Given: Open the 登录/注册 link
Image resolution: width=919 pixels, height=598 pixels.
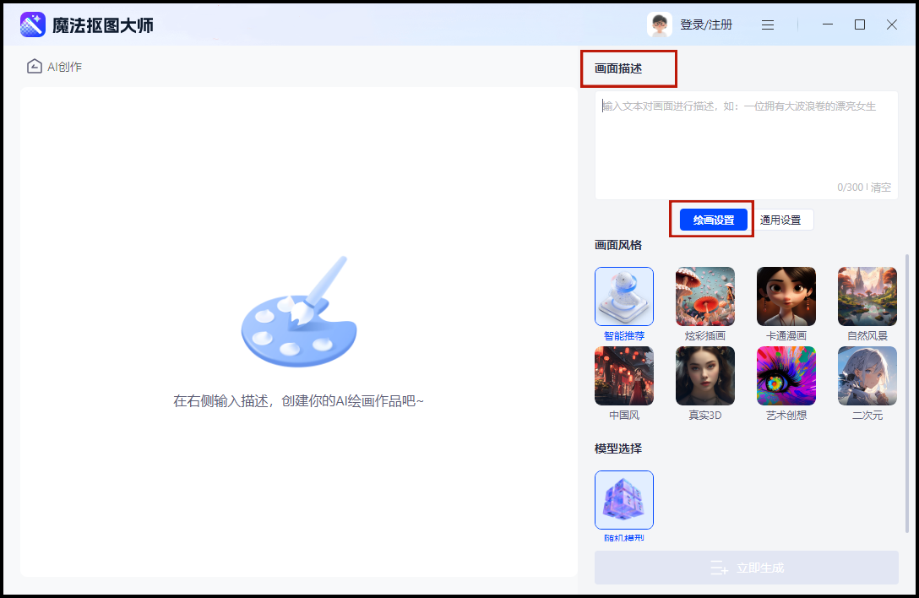Looking at the screenshot, I should coord(706,24).
